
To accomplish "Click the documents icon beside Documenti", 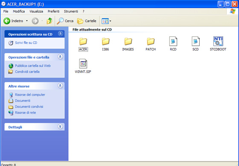I will (x=11, y=101).
